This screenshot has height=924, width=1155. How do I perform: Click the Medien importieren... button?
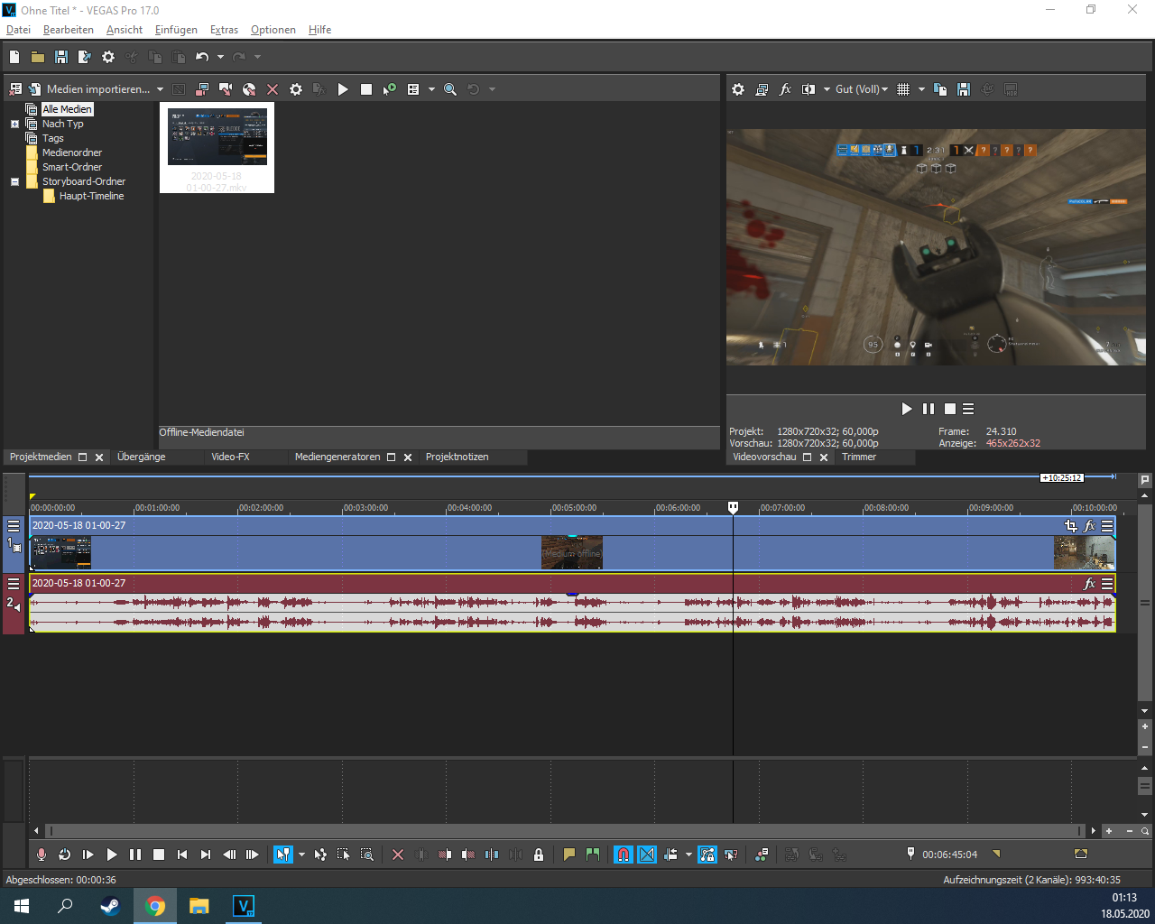97,89
